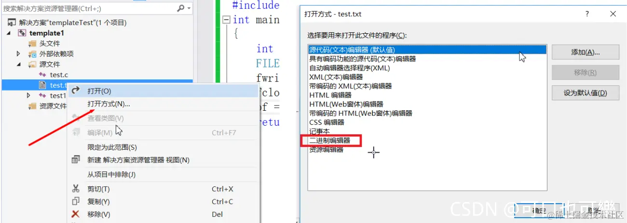
Task: Select 具有编码功能的源代码(文本)编辑器
Action: coord(427,59)
